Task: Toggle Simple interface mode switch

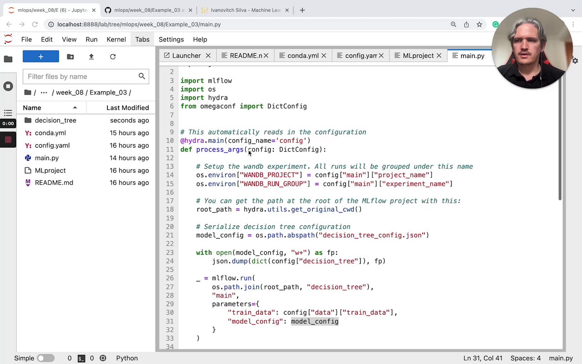Action: 45,358
